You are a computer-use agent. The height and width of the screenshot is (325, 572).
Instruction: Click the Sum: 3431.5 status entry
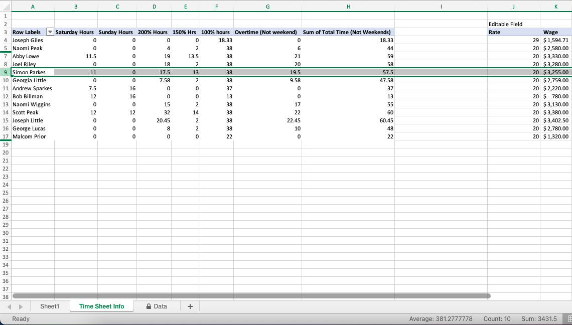tap(539, 319)
